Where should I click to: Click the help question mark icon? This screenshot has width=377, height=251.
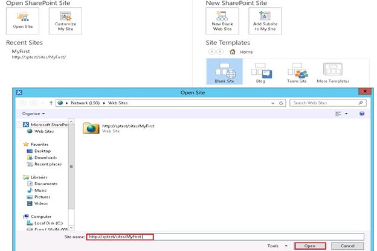click(362, 113)
